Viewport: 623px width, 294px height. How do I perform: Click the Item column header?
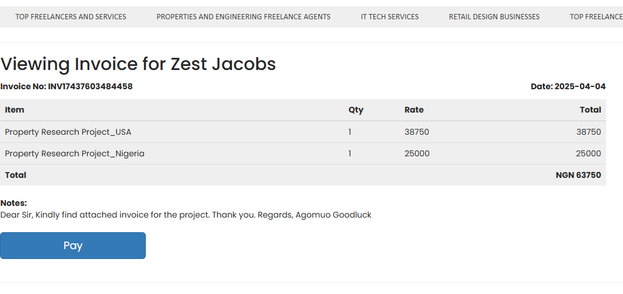pyautogui.click(x=15, y=110)
